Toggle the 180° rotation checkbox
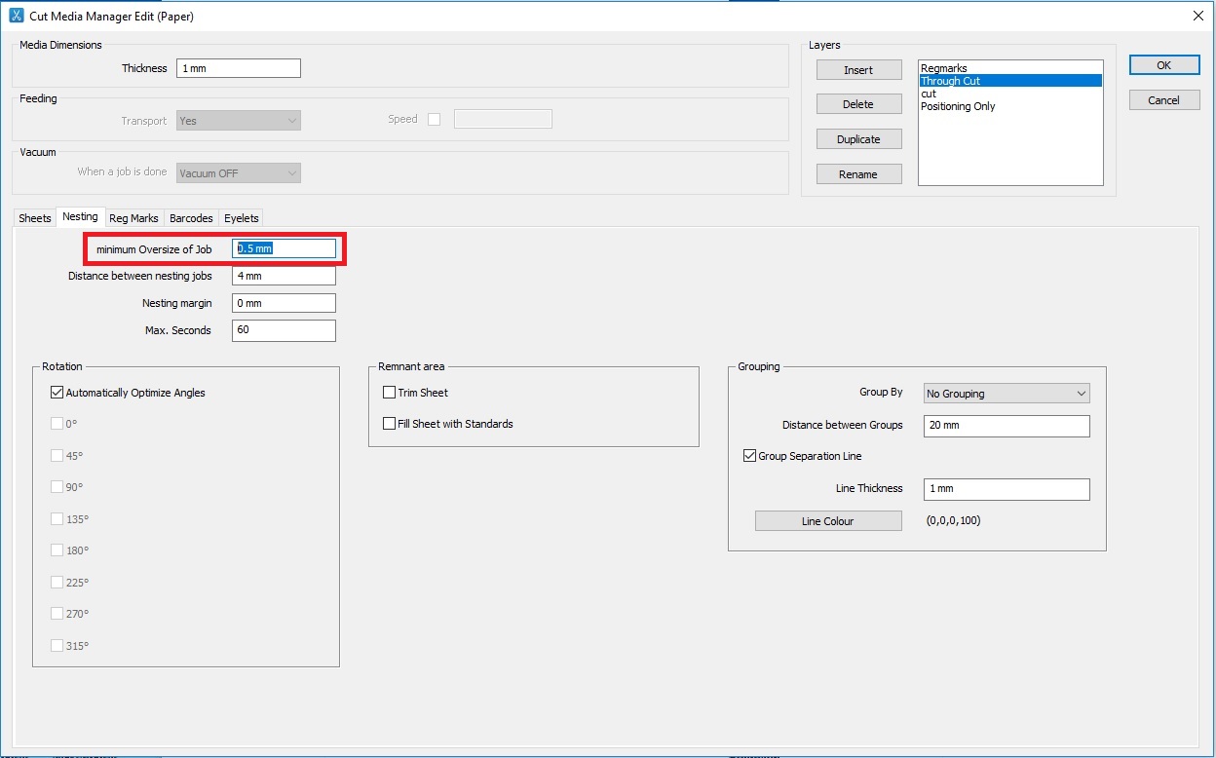 57,550
